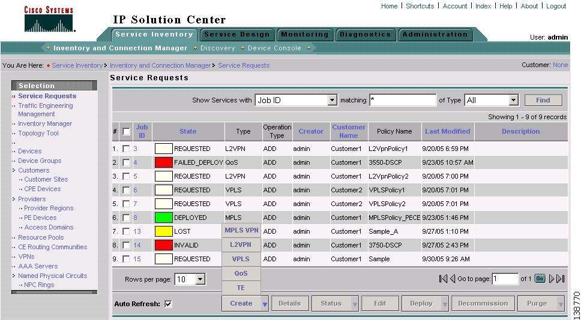This screenshot has height=320, width=581.
Task: Click the Decommission button
Action: 483,304
